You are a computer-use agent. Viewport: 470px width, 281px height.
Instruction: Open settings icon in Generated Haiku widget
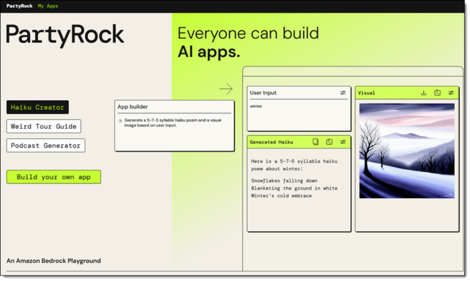(x=343, y=142)
